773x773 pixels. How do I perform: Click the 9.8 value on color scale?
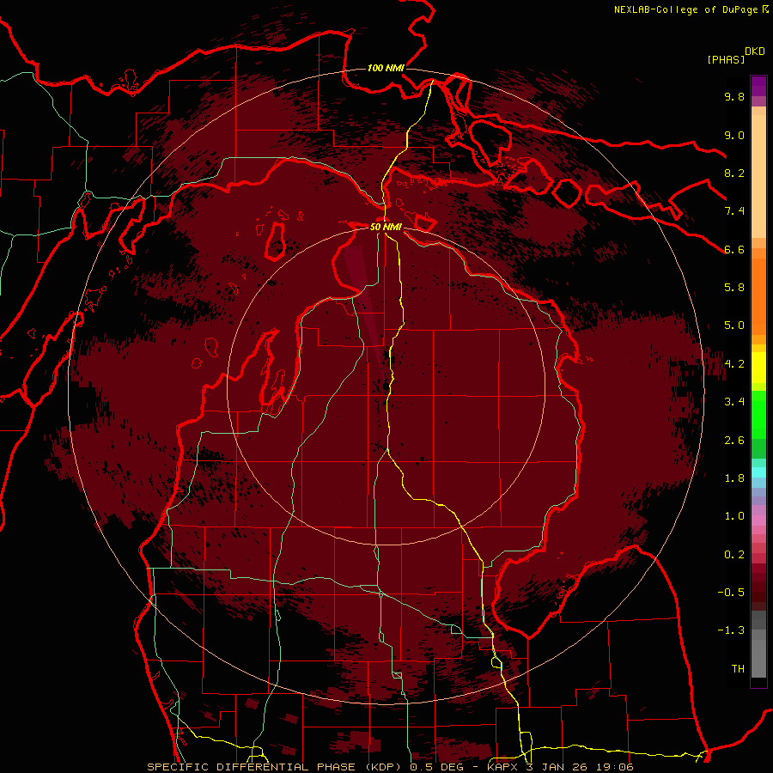tap(734, 97)
